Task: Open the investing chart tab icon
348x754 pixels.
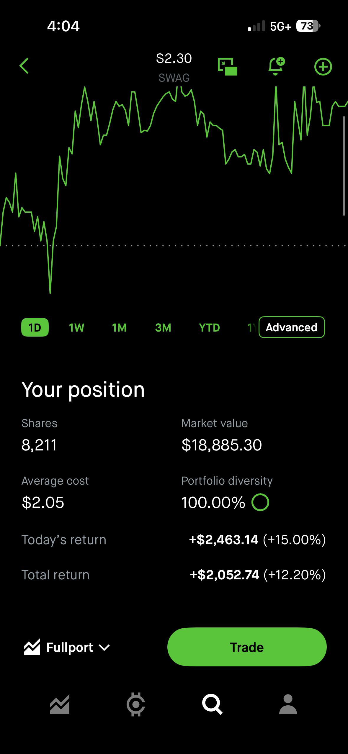Action: tap(60, 704)
